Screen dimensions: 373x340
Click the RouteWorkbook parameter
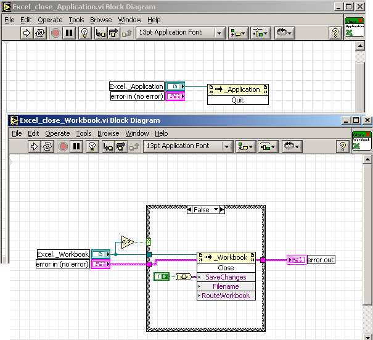(226, 296)
